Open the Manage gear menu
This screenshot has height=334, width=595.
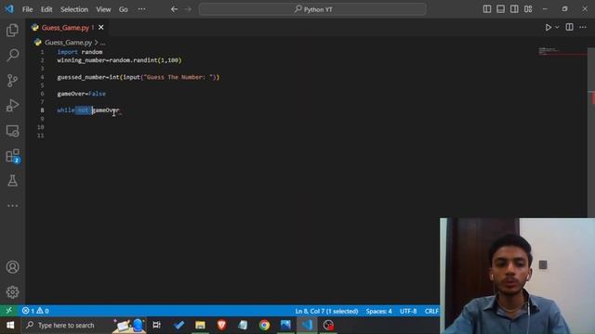[x=12, y=292]
